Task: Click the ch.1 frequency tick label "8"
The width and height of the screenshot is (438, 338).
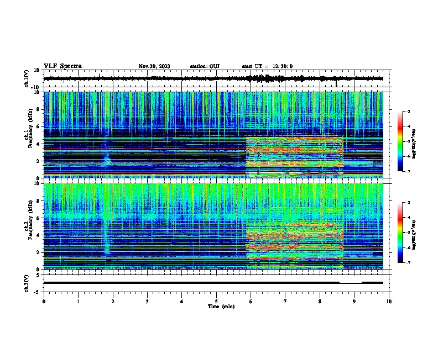Action: tap(38, 109)
